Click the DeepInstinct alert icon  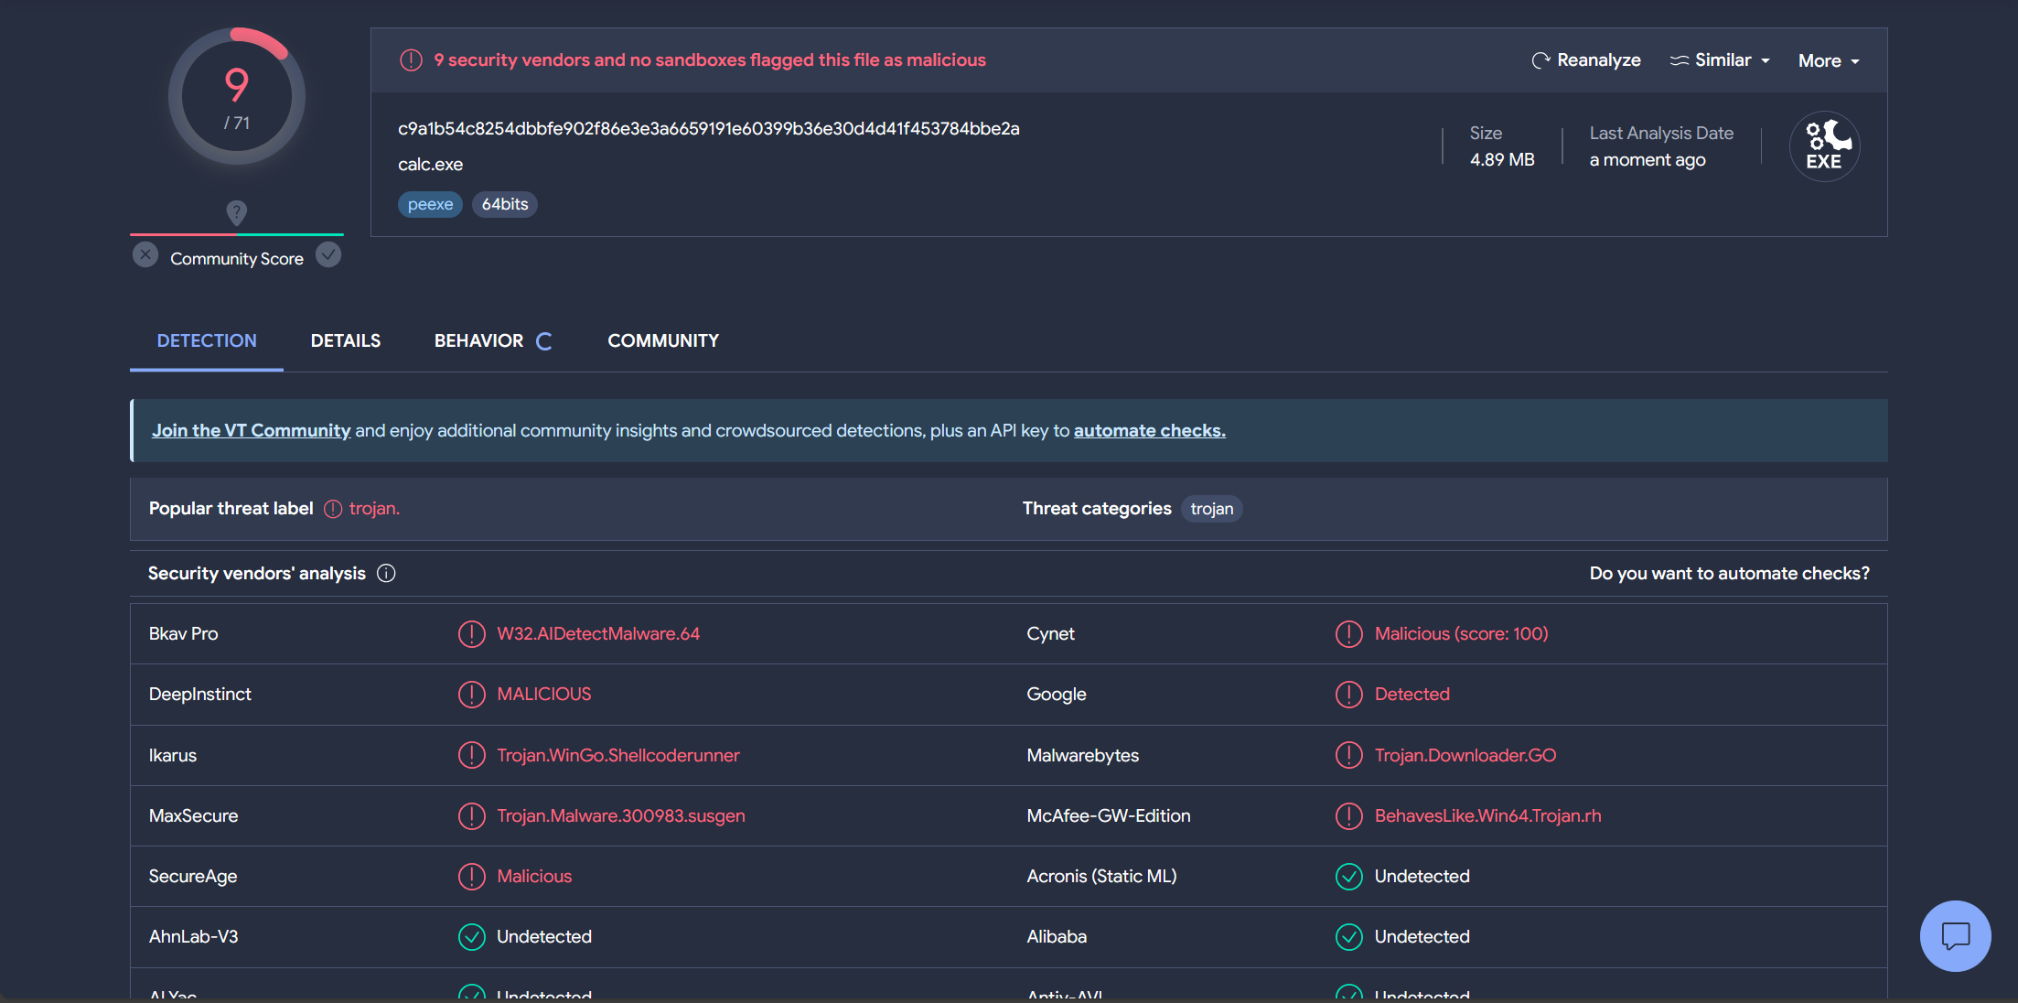click(x=471, y=695)
